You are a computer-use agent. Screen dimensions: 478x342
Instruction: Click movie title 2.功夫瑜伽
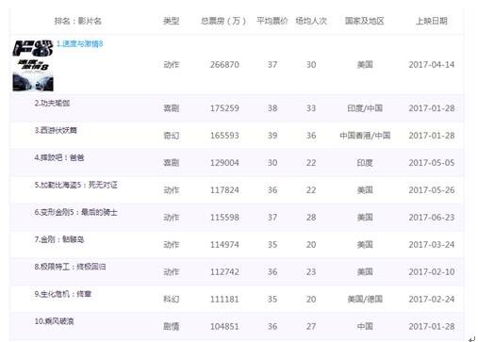[52, 103]
